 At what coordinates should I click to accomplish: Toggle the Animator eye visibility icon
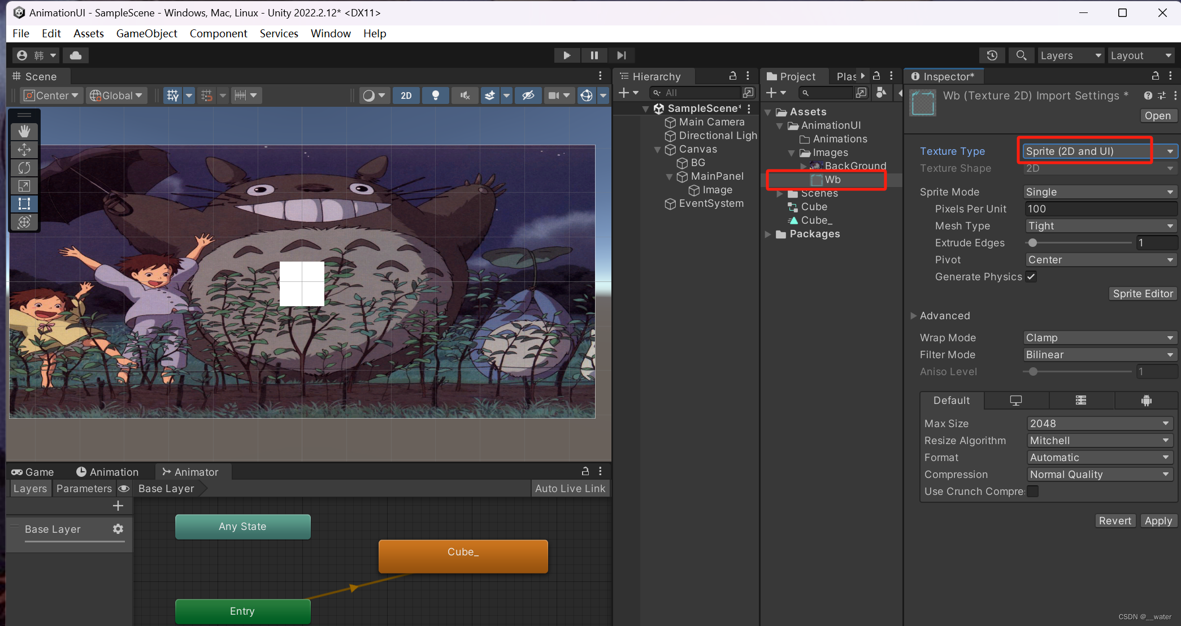(x=124, y=489)
